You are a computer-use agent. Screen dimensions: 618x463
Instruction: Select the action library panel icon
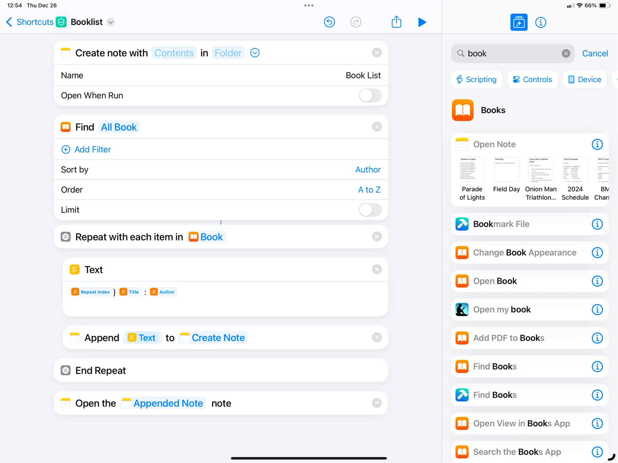click(x=519, y=23)
